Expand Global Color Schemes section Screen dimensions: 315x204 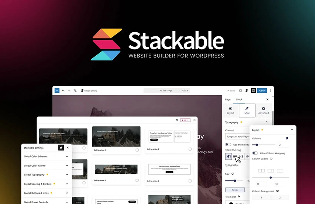[46, 157]
